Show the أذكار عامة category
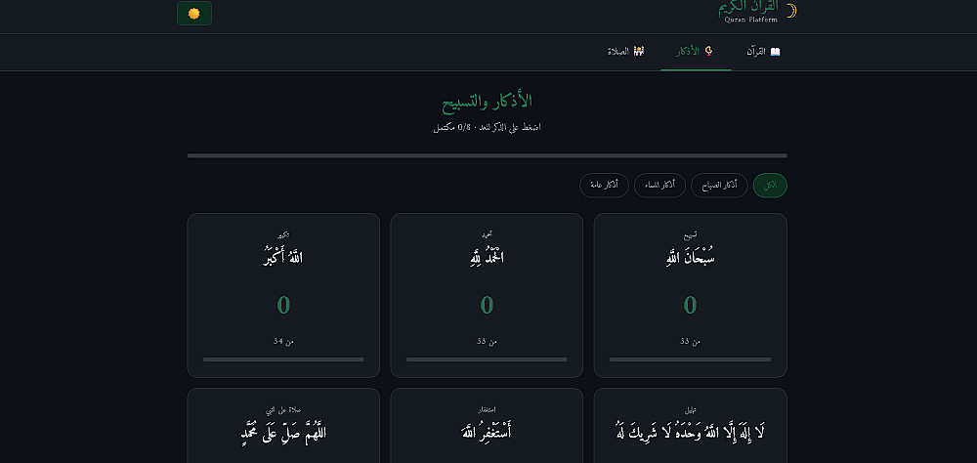Viewport: 977px width, 463px height. [605, 185]
